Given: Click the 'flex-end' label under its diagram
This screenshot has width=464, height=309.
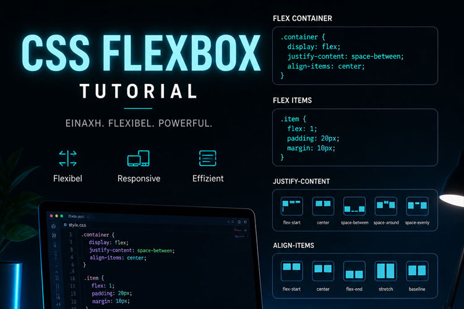Looking at the screenshot, I should coord(354,289).
